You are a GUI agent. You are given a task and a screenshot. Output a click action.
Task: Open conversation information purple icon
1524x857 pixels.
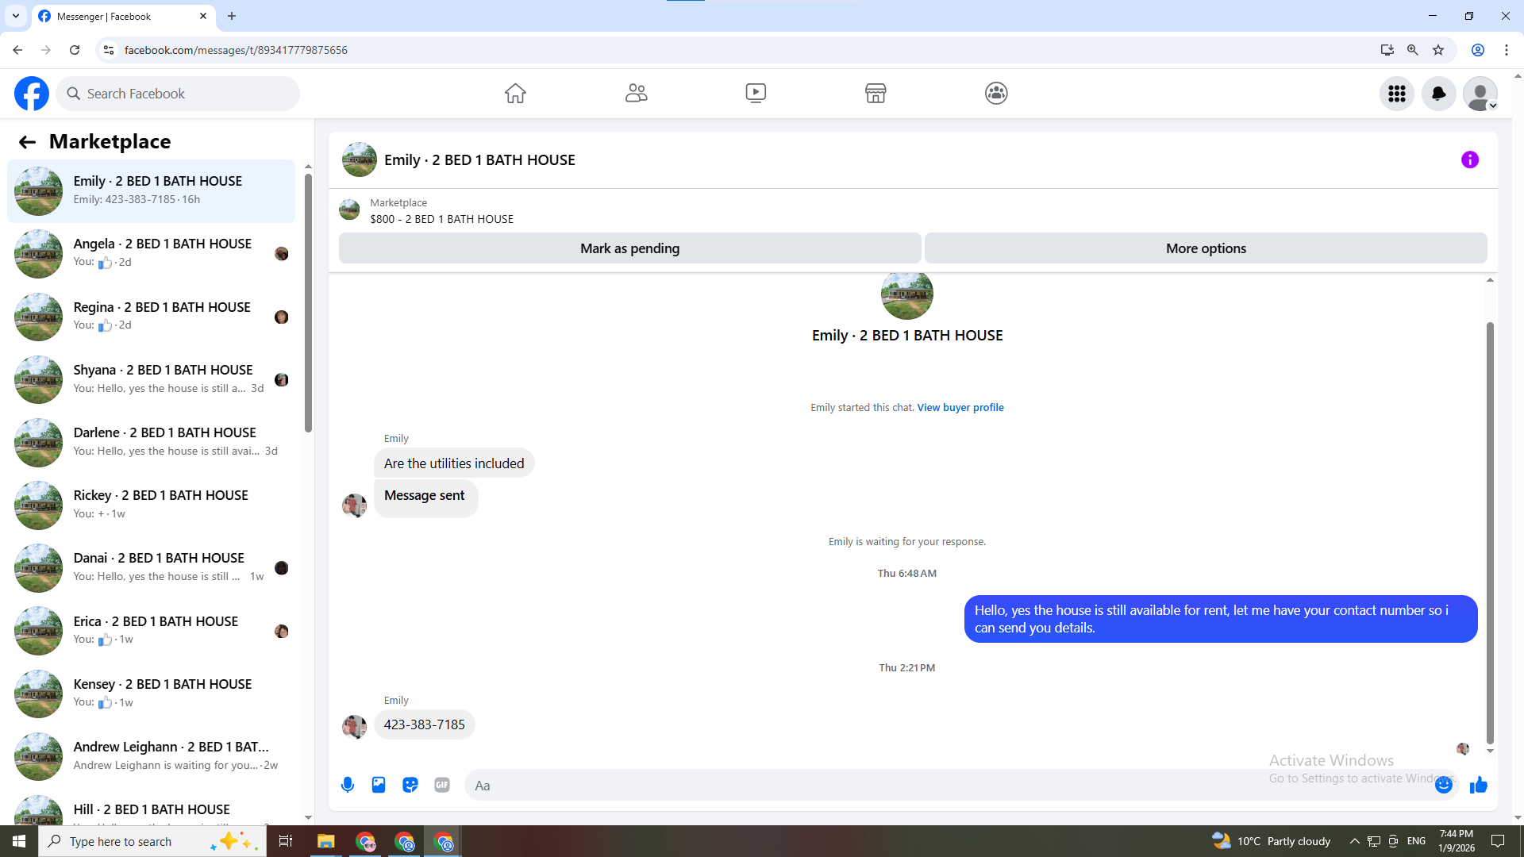point(1470,159)
